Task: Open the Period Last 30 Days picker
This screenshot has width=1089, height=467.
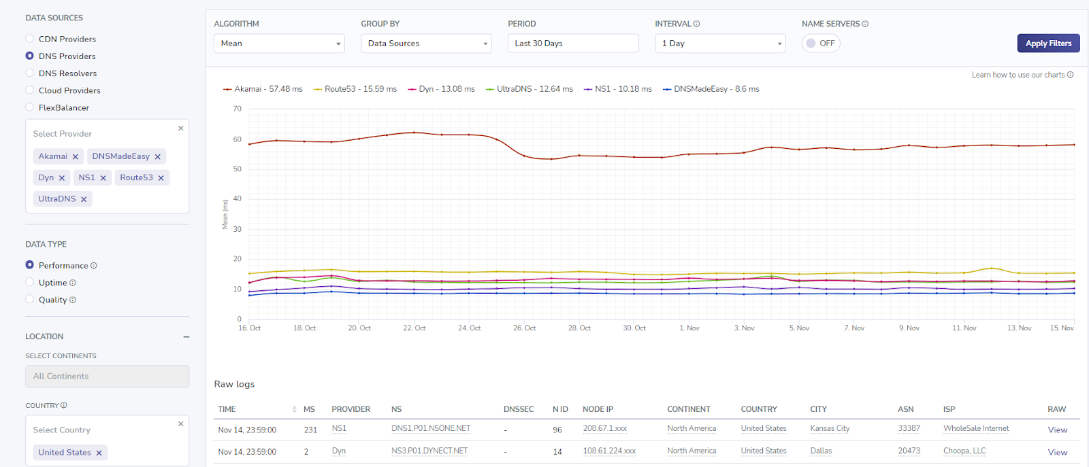Action: (573, 44)
